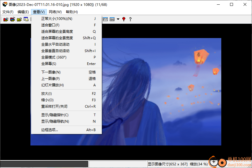
Task: Choose 全景垂直自动滚动 menu entry
Action: coord(66,51)
